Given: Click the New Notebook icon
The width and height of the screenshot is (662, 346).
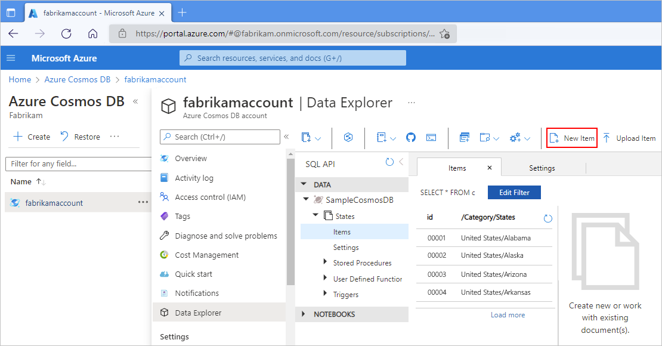Looking at the screenshot, I should [381, 137].
